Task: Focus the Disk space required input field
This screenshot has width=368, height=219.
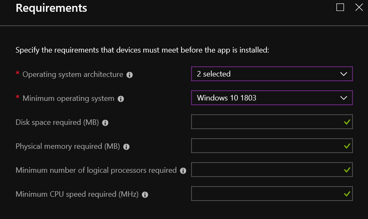Action: [x=272, y=122]
